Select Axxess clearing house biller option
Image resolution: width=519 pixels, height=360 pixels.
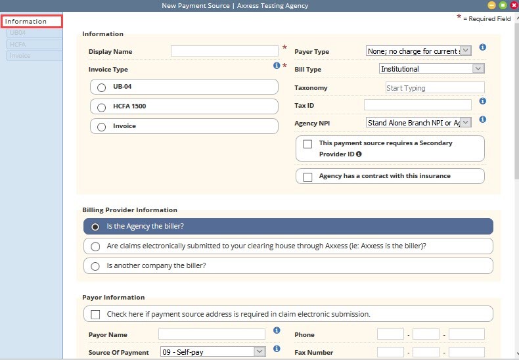tap(95, 246)
